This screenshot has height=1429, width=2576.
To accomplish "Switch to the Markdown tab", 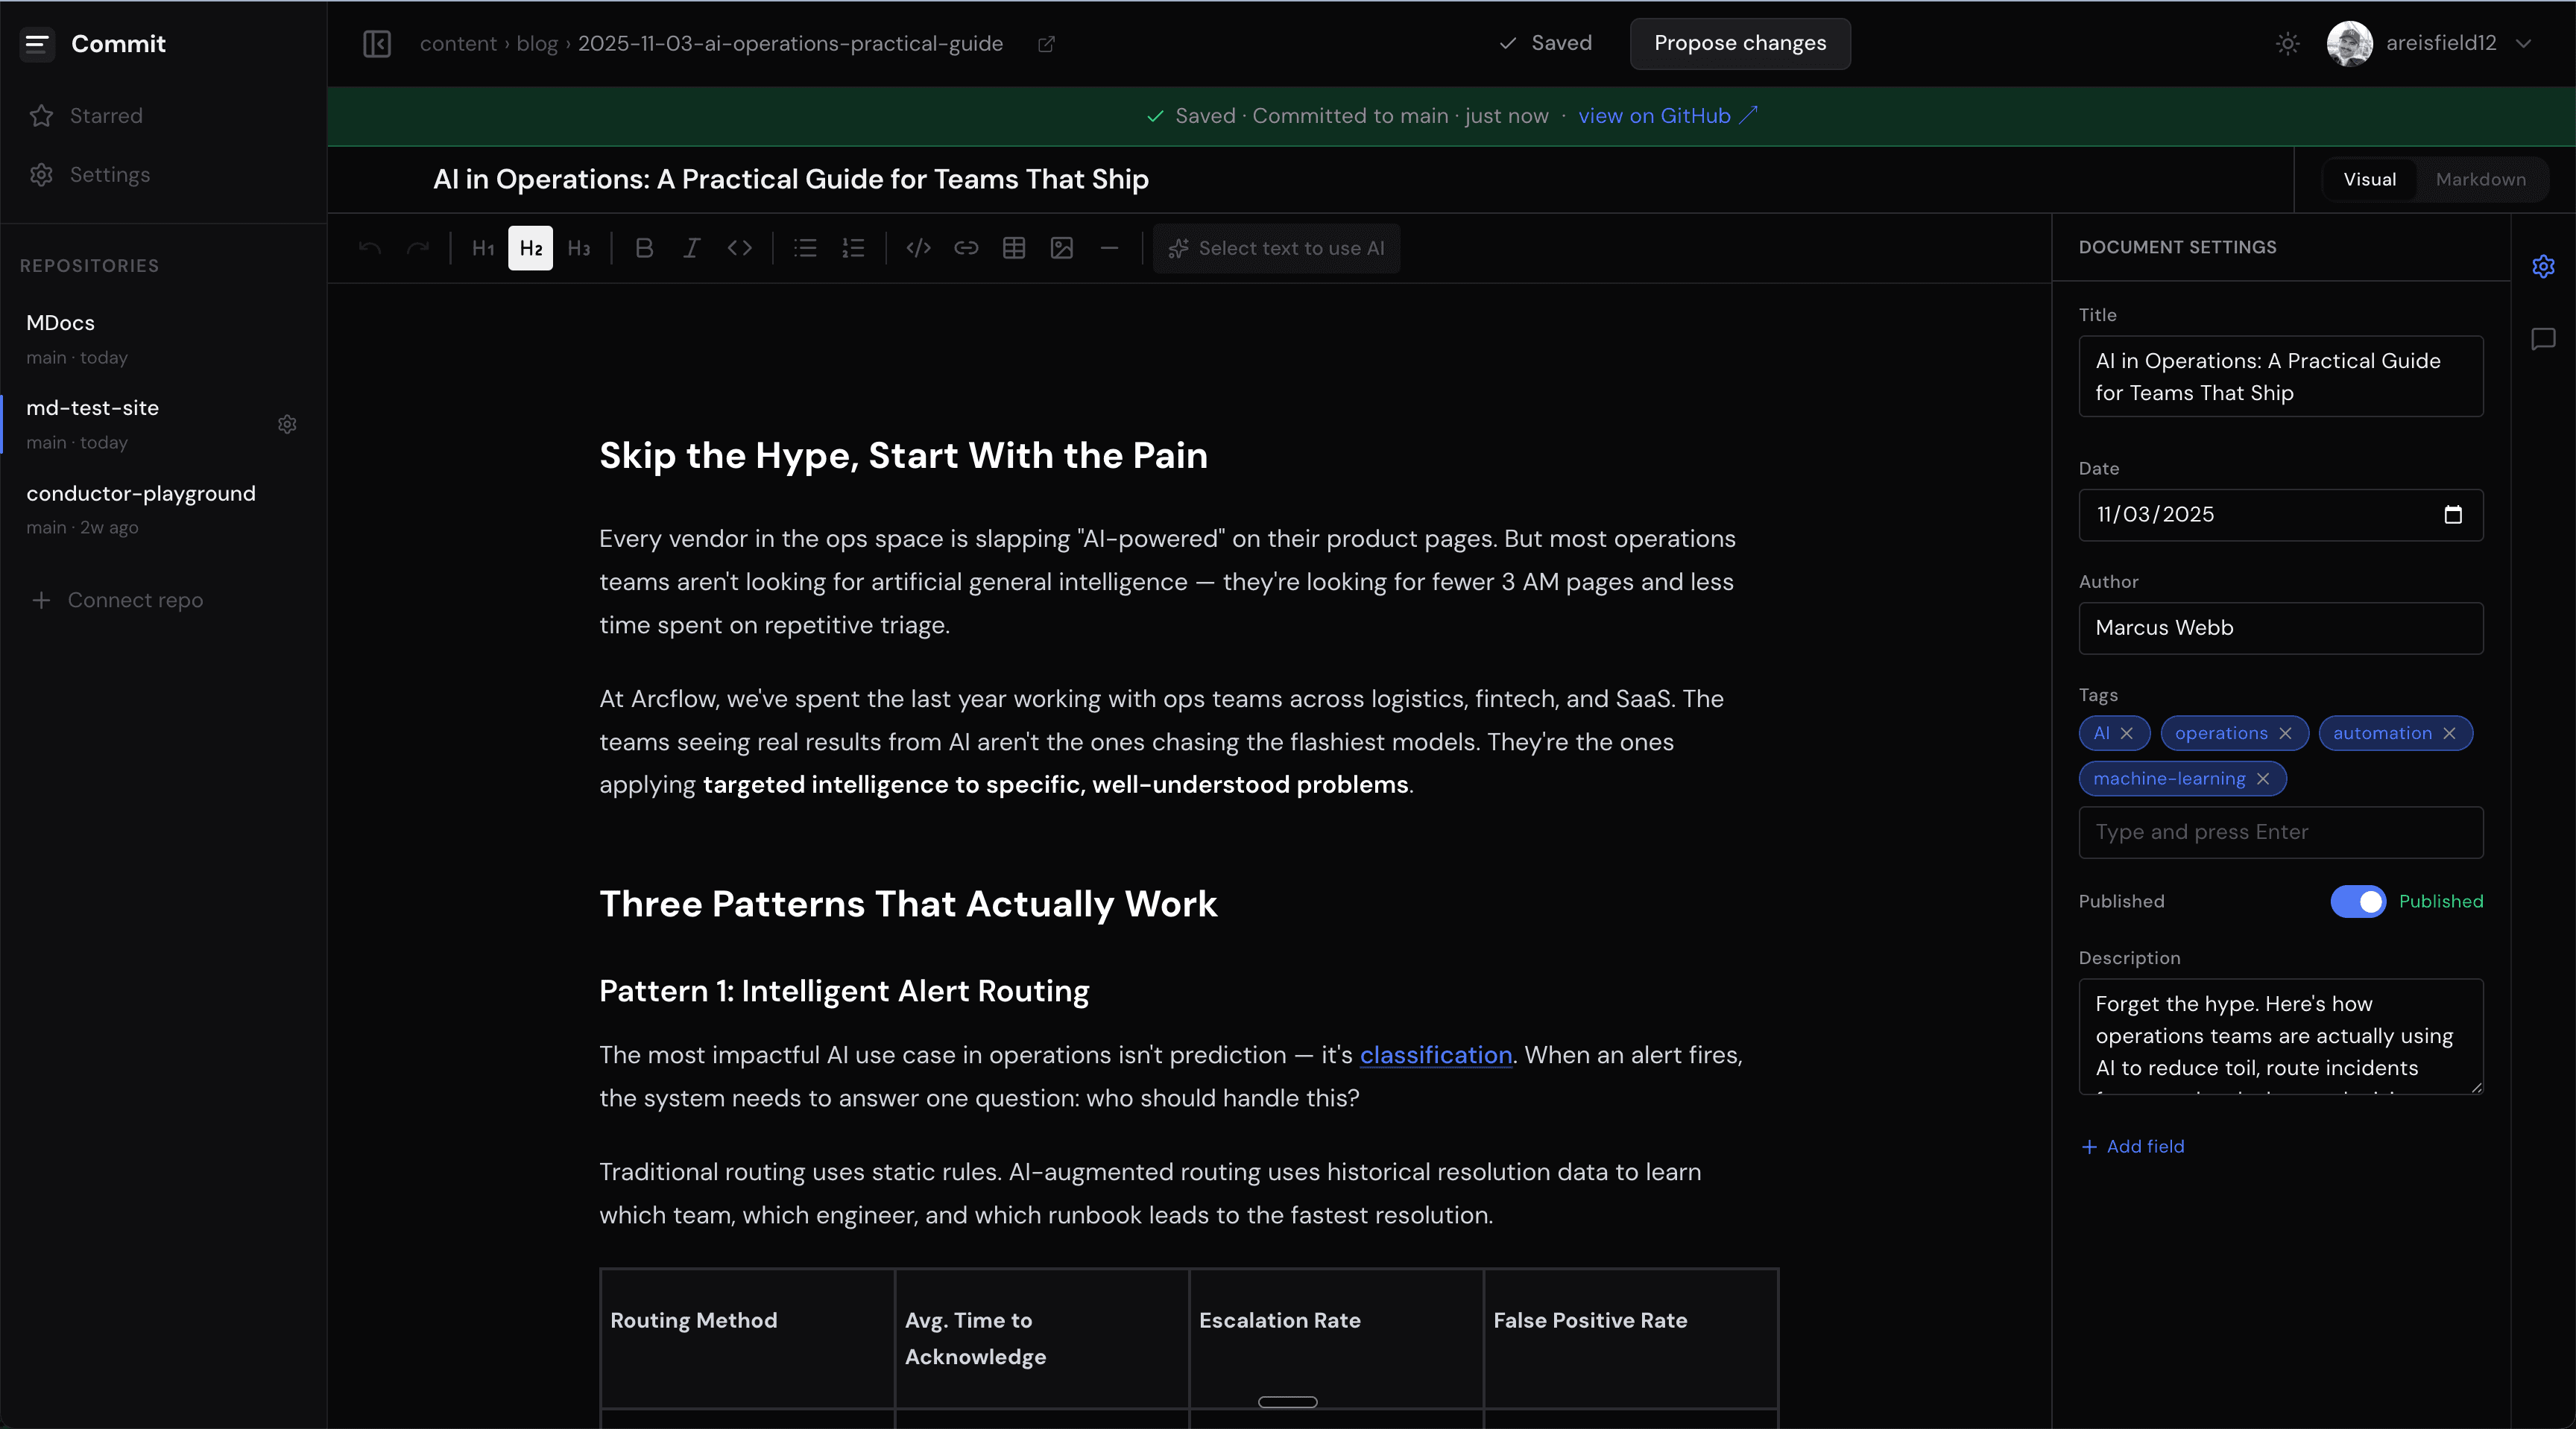I will coord(2480,180).
